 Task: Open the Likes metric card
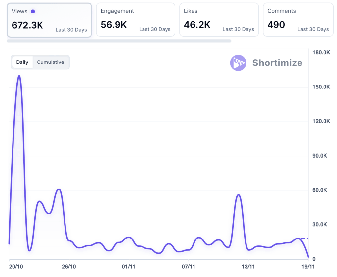(x=219, y=20)
